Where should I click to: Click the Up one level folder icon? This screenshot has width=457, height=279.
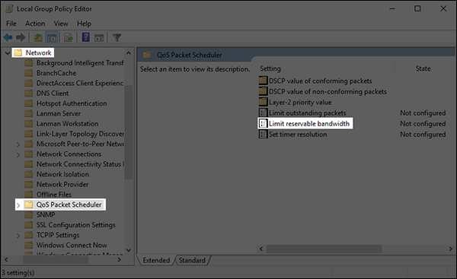click(38, 37)
